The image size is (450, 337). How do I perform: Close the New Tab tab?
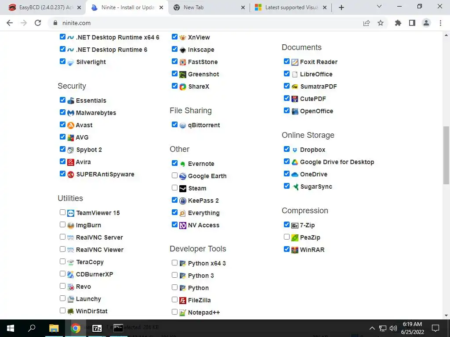(243, 8)
